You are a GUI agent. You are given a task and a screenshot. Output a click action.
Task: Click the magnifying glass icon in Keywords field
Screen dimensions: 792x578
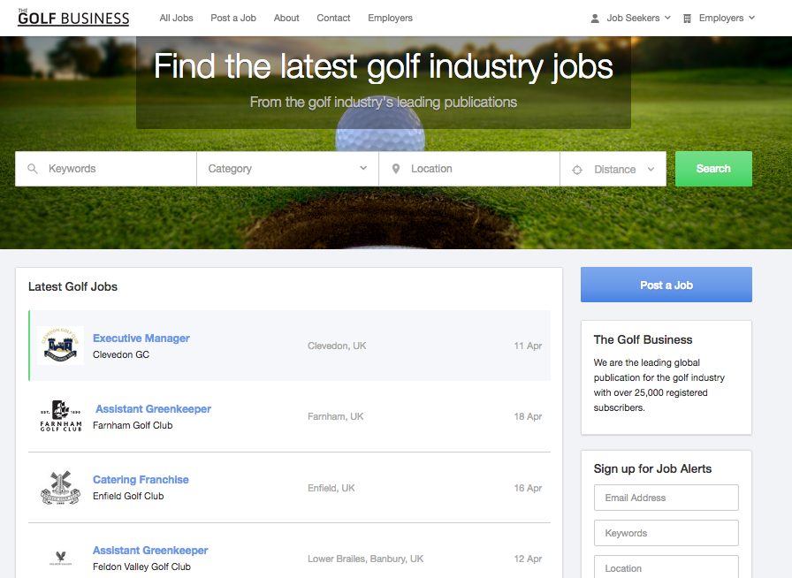click(33, 168)
